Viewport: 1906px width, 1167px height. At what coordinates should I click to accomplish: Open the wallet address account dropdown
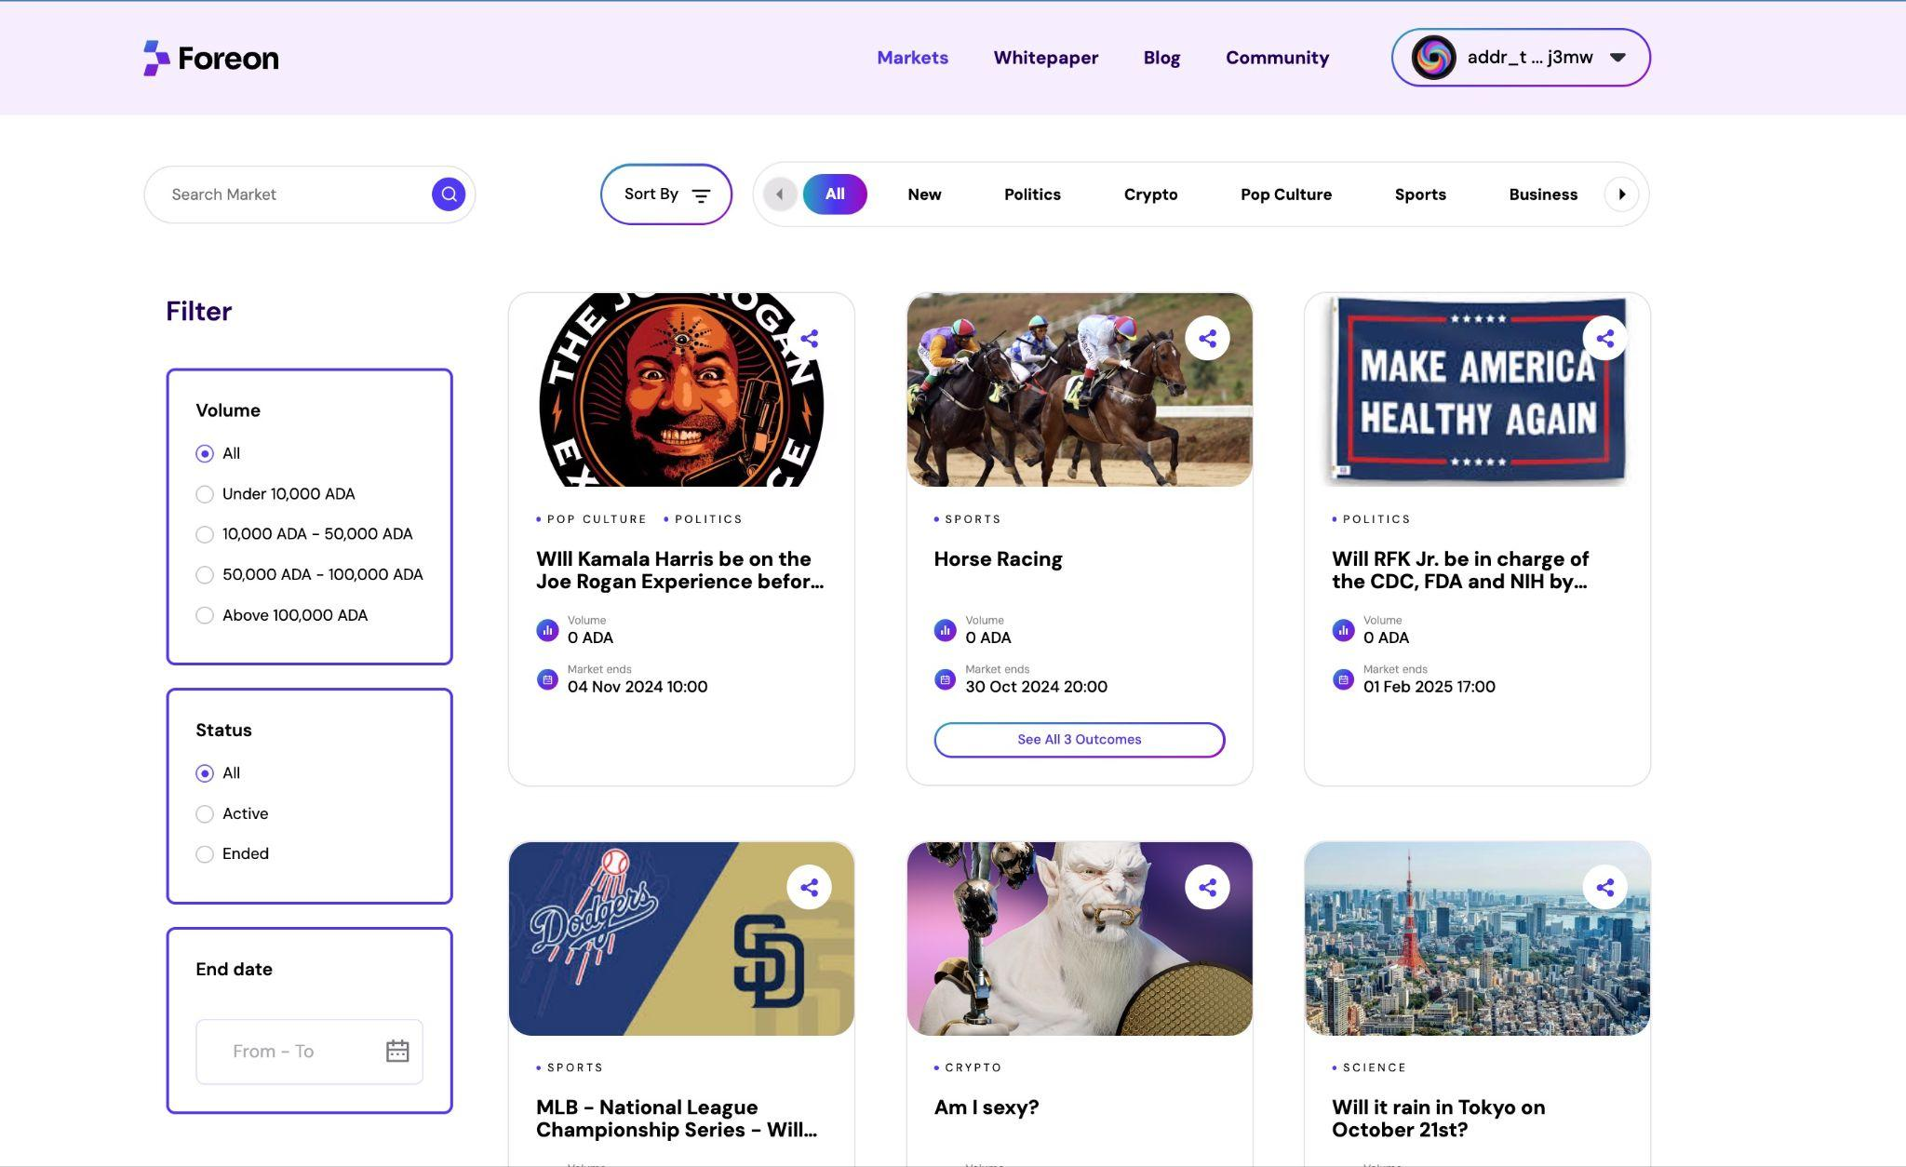click(x=1521, y=58)
